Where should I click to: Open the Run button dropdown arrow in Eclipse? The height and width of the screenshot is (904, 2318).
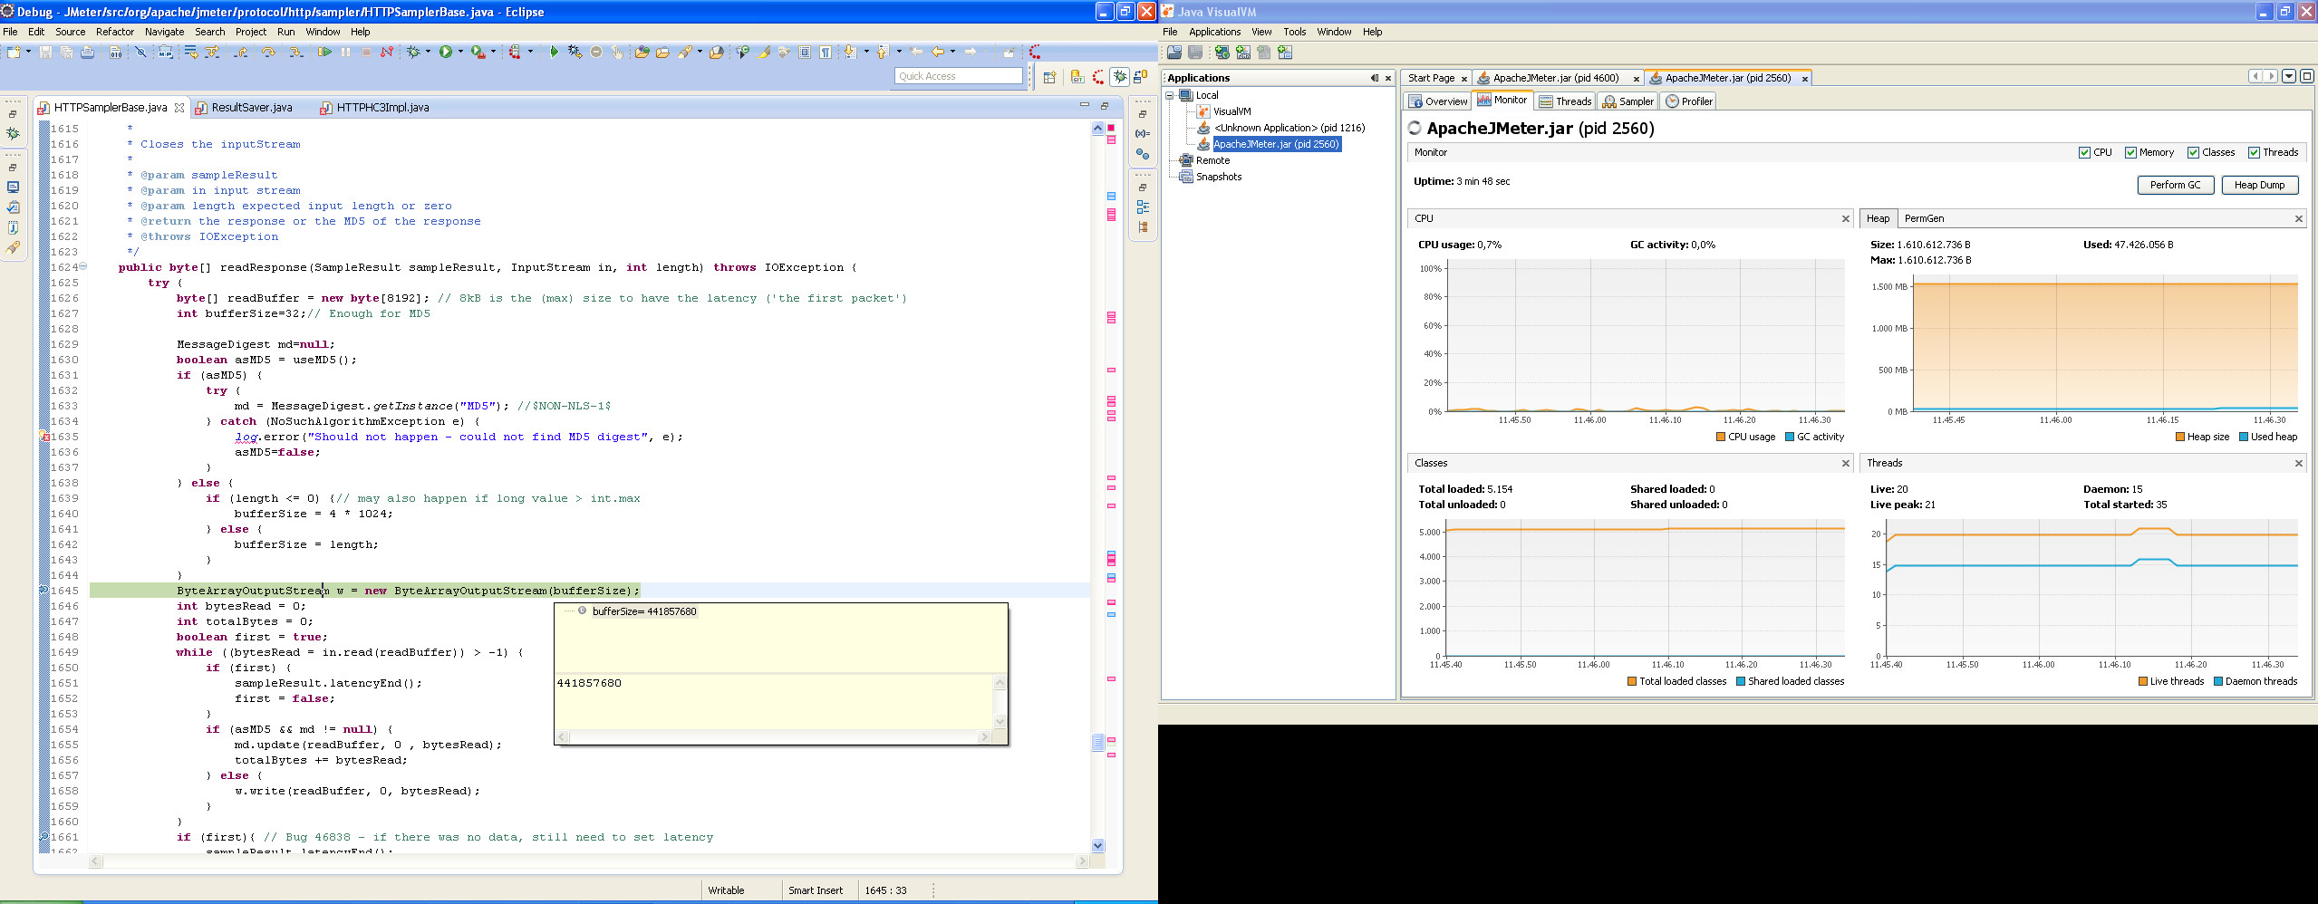(460, 53)
